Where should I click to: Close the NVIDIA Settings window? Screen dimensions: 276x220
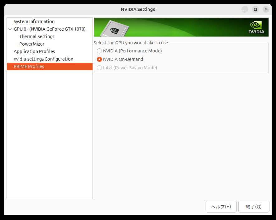pyautogui.click(x=266, y=9)
